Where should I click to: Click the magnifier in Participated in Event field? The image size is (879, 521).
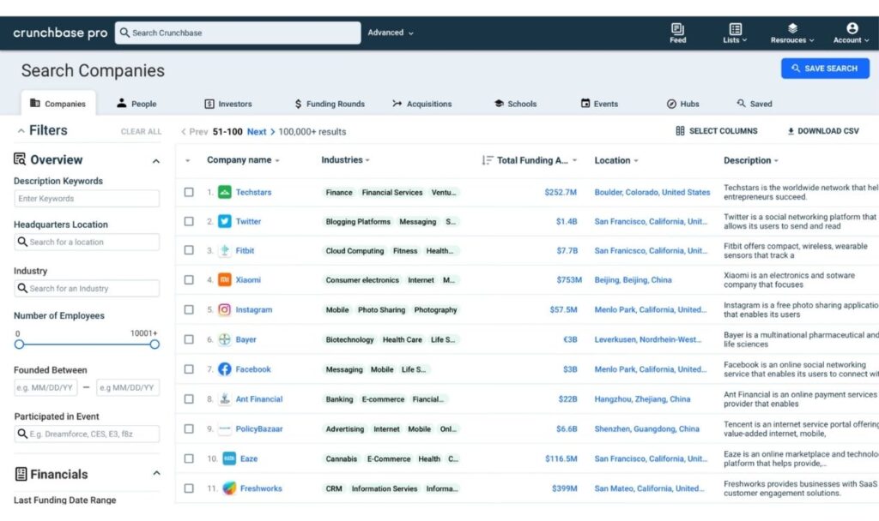22,434
